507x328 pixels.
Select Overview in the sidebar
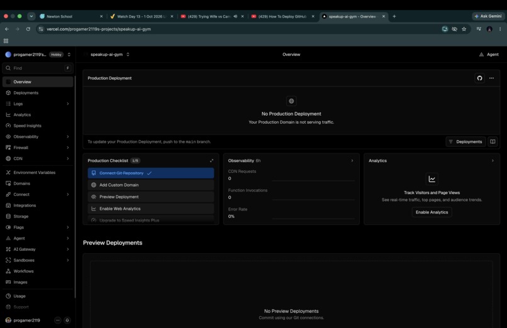point(38,82)
